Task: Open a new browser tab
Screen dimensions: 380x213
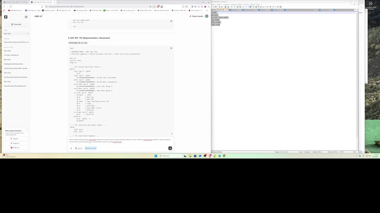Action: (x=59, y=2)
